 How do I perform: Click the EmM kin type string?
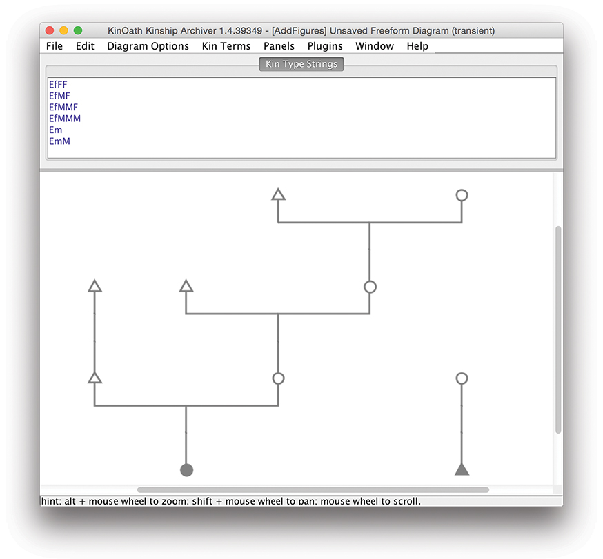[x=59, y=141]
